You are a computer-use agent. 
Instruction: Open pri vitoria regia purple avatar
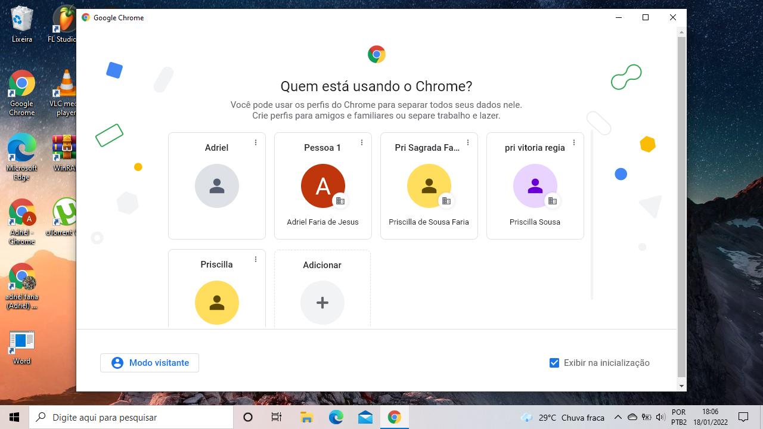click(535, 186)
